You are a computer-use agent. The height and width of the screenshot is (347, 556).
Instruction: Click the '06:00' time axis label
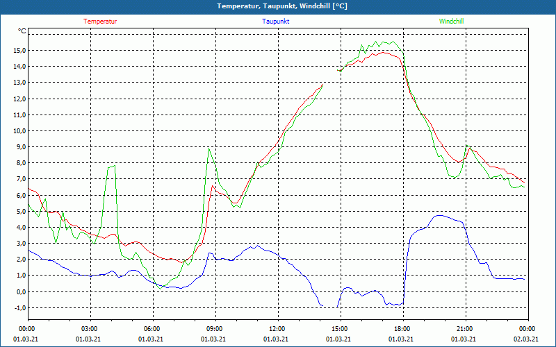pyautogui.click(x=153, y=329)
